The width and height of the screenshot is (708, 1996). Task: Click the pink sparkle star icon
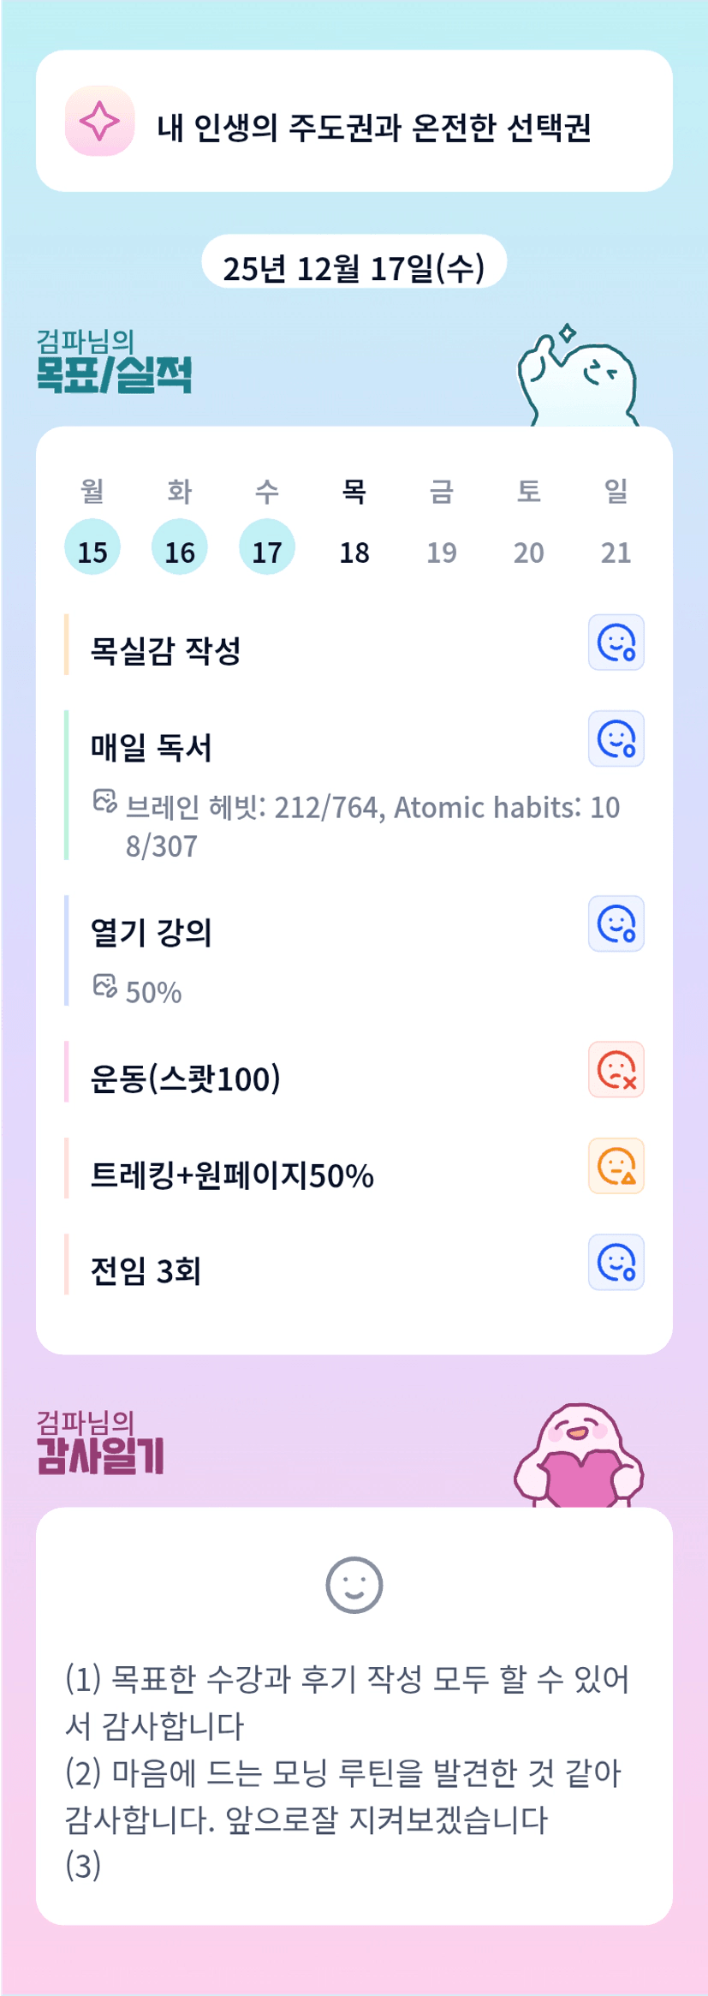[x=99, y=121]
